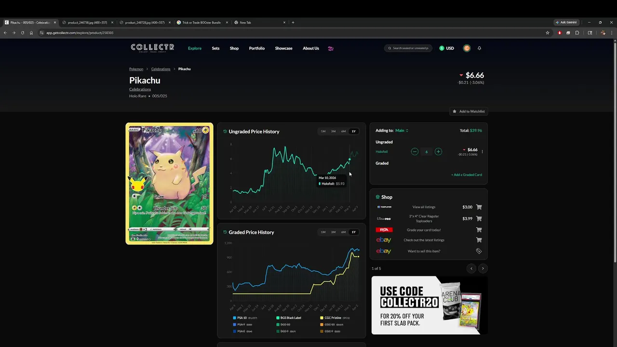617x347 pixels.
Task: Click the site info icon in the address bar
Action: pyautogui.click(x=42, y=33)
